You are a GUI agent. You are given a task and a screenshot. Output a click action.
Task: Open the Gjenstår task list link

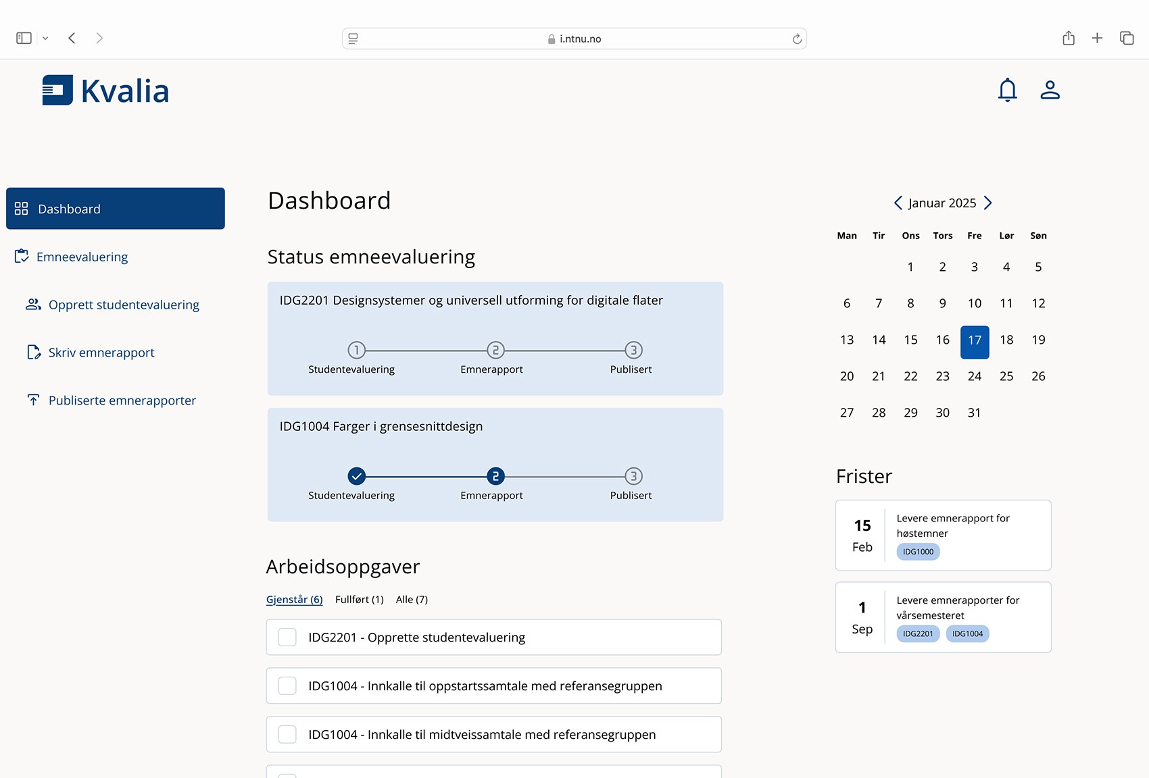click(294, 599)
